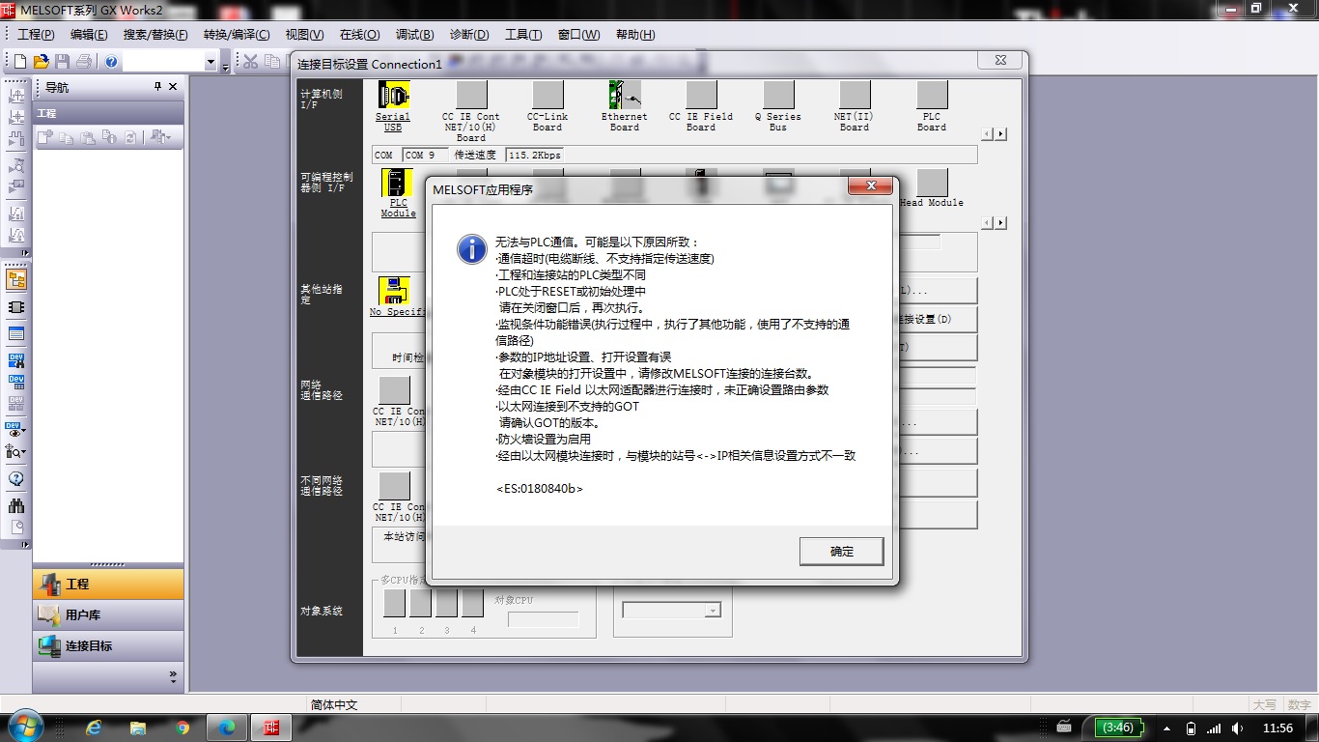Open the 诊断(D) menu
Screen dimensions: 1319x742
point(469,35)
